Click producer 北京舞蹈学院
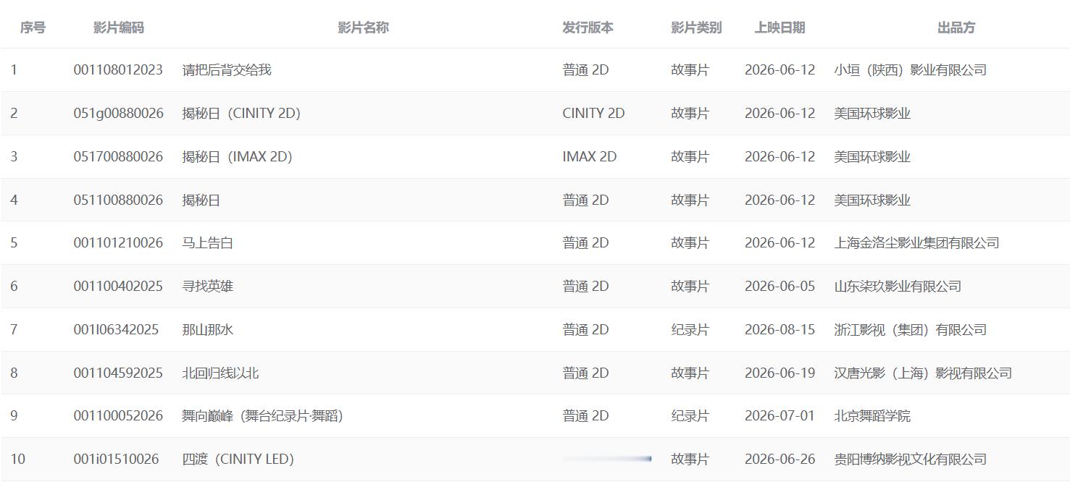This screenshot has height=487, width=1070. pos(872,416)
